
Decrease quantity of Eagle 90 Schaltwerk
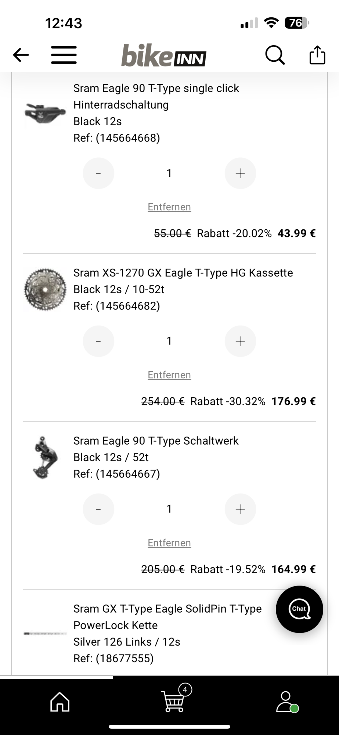pos(98,509)
